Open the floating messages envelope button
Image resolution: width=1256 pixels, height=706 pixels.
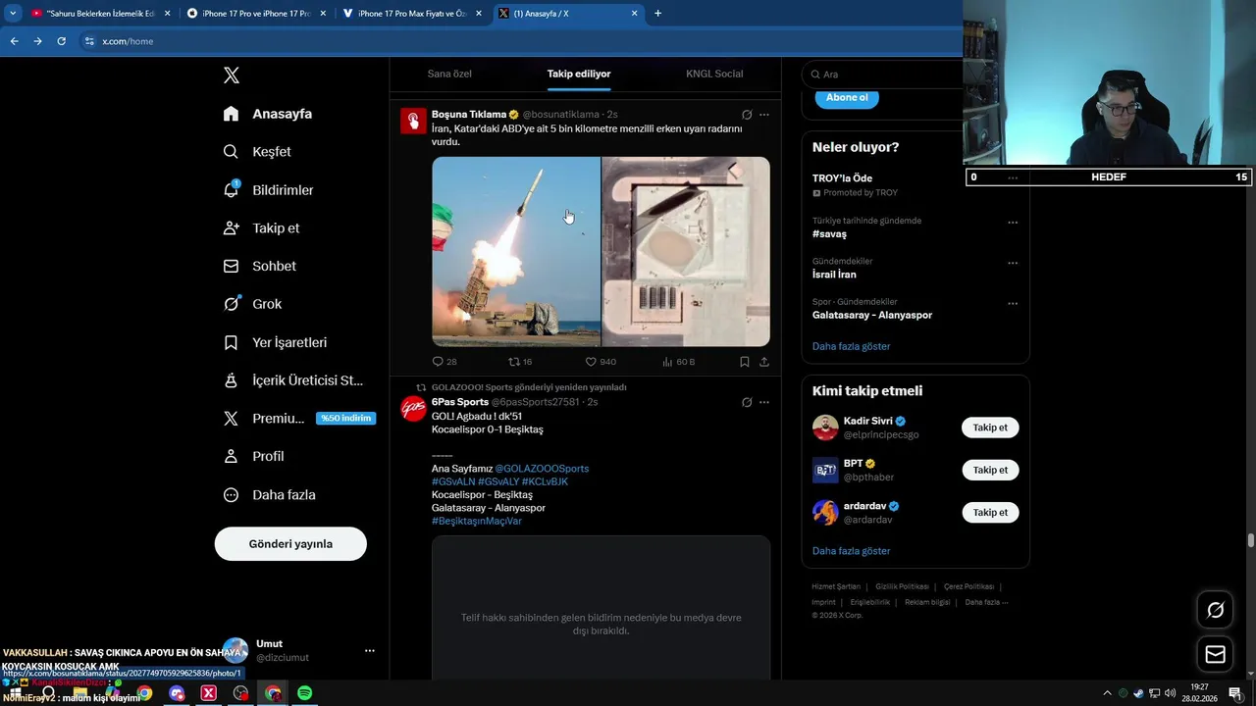tap(1215, 654)
